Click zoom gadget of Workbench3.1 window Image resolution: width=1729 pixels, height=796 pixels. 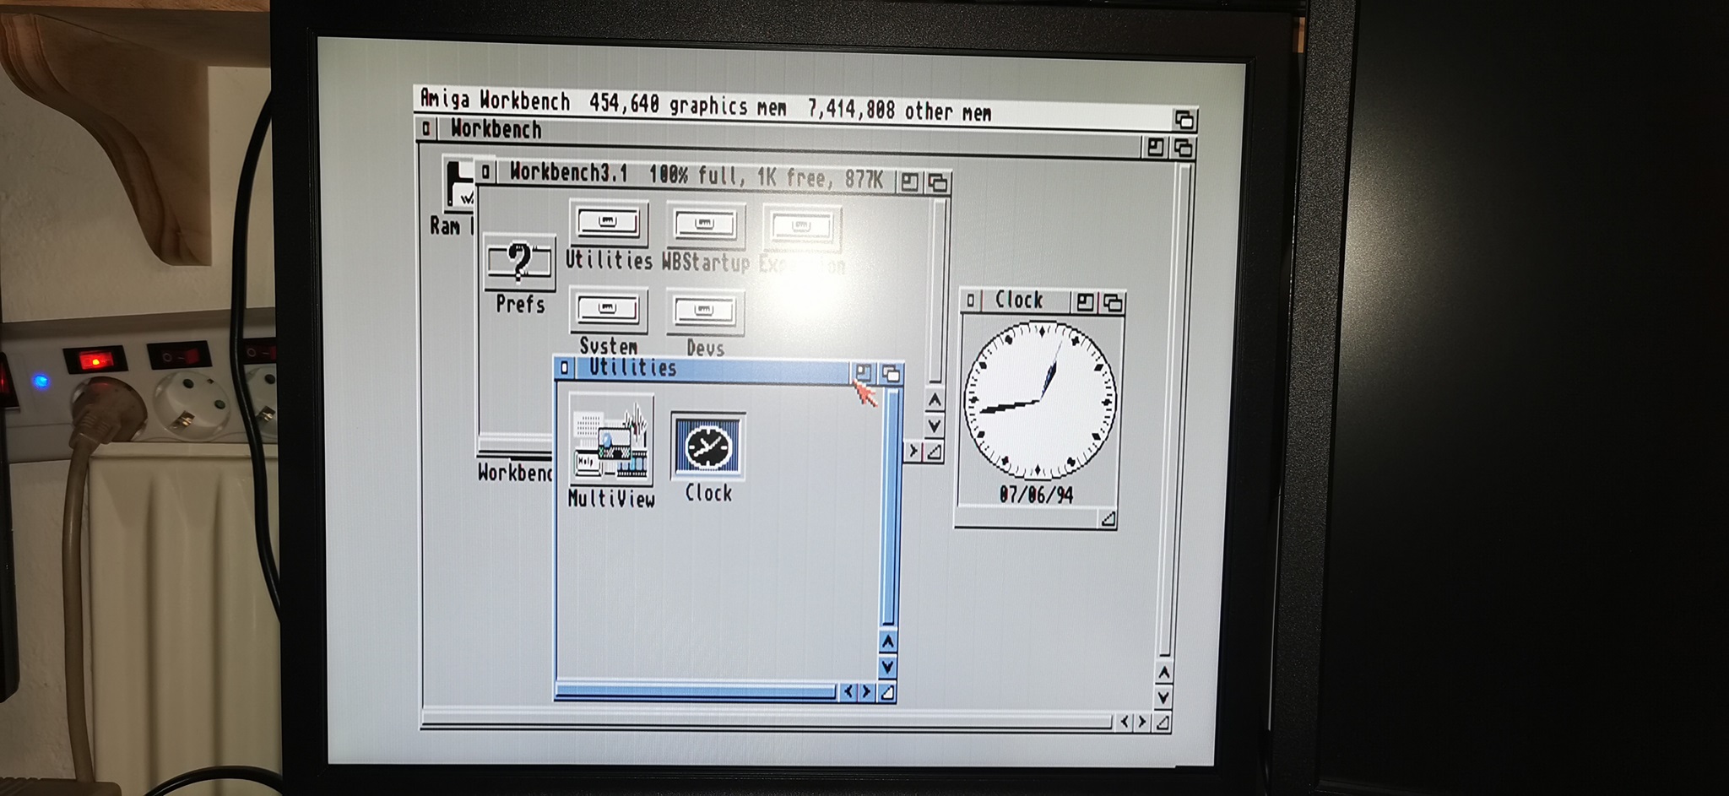click(x=909, y=182)
